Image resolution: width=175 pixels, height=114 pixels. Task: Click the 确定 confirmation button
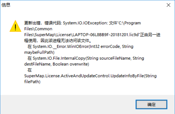click(151, 104)
